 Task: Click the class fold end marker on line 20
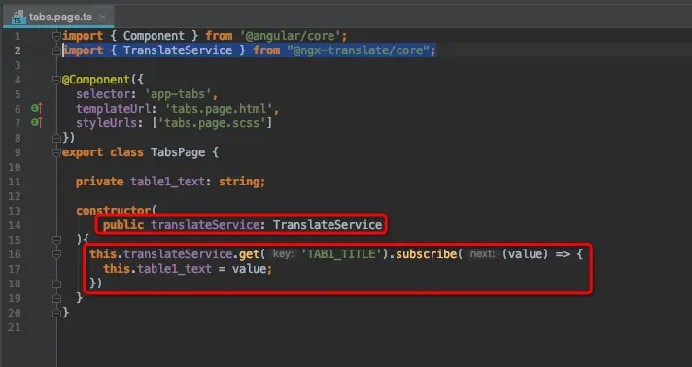coord(56,314)
